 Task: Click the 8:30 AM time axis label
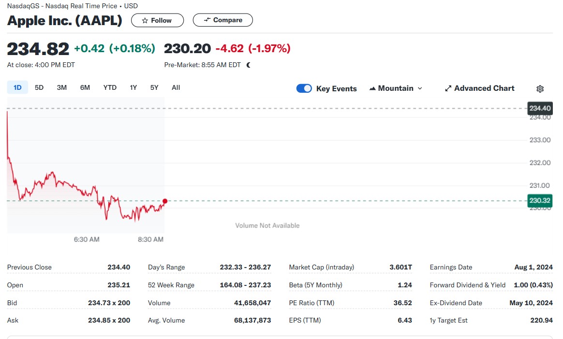coord(151,240)
